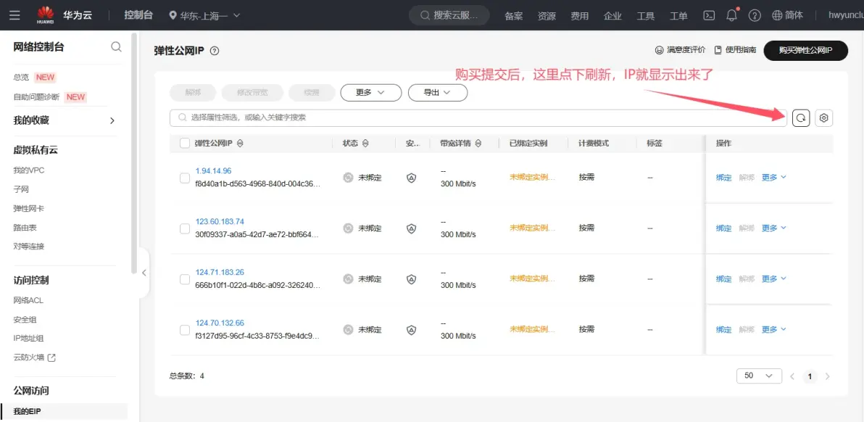Viewport: 864px width, 422px height.
Task: Expand the 更多 dropdown in the toolbar
Action: pyautogui.click(x=371, y=93)
